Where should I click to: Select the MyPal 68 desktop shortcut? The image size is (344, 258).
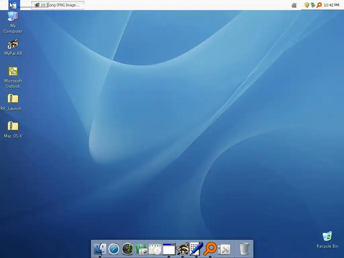pos(13,47)
